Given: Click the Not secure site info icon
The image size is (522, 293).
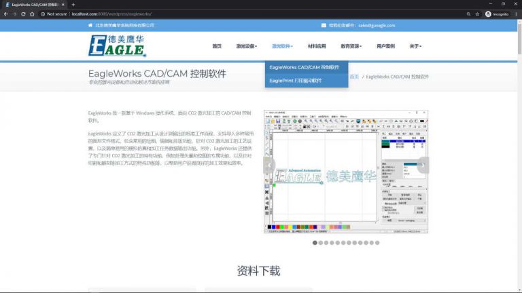Looking at the screenshot, I should click(x=43, y=14).
